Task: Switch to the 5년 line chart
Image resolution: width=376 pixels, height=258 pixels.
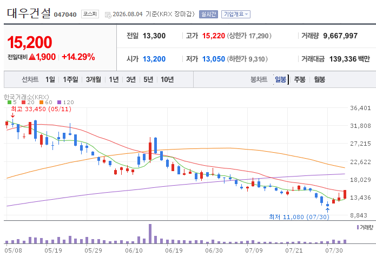Action: (148, 79)
